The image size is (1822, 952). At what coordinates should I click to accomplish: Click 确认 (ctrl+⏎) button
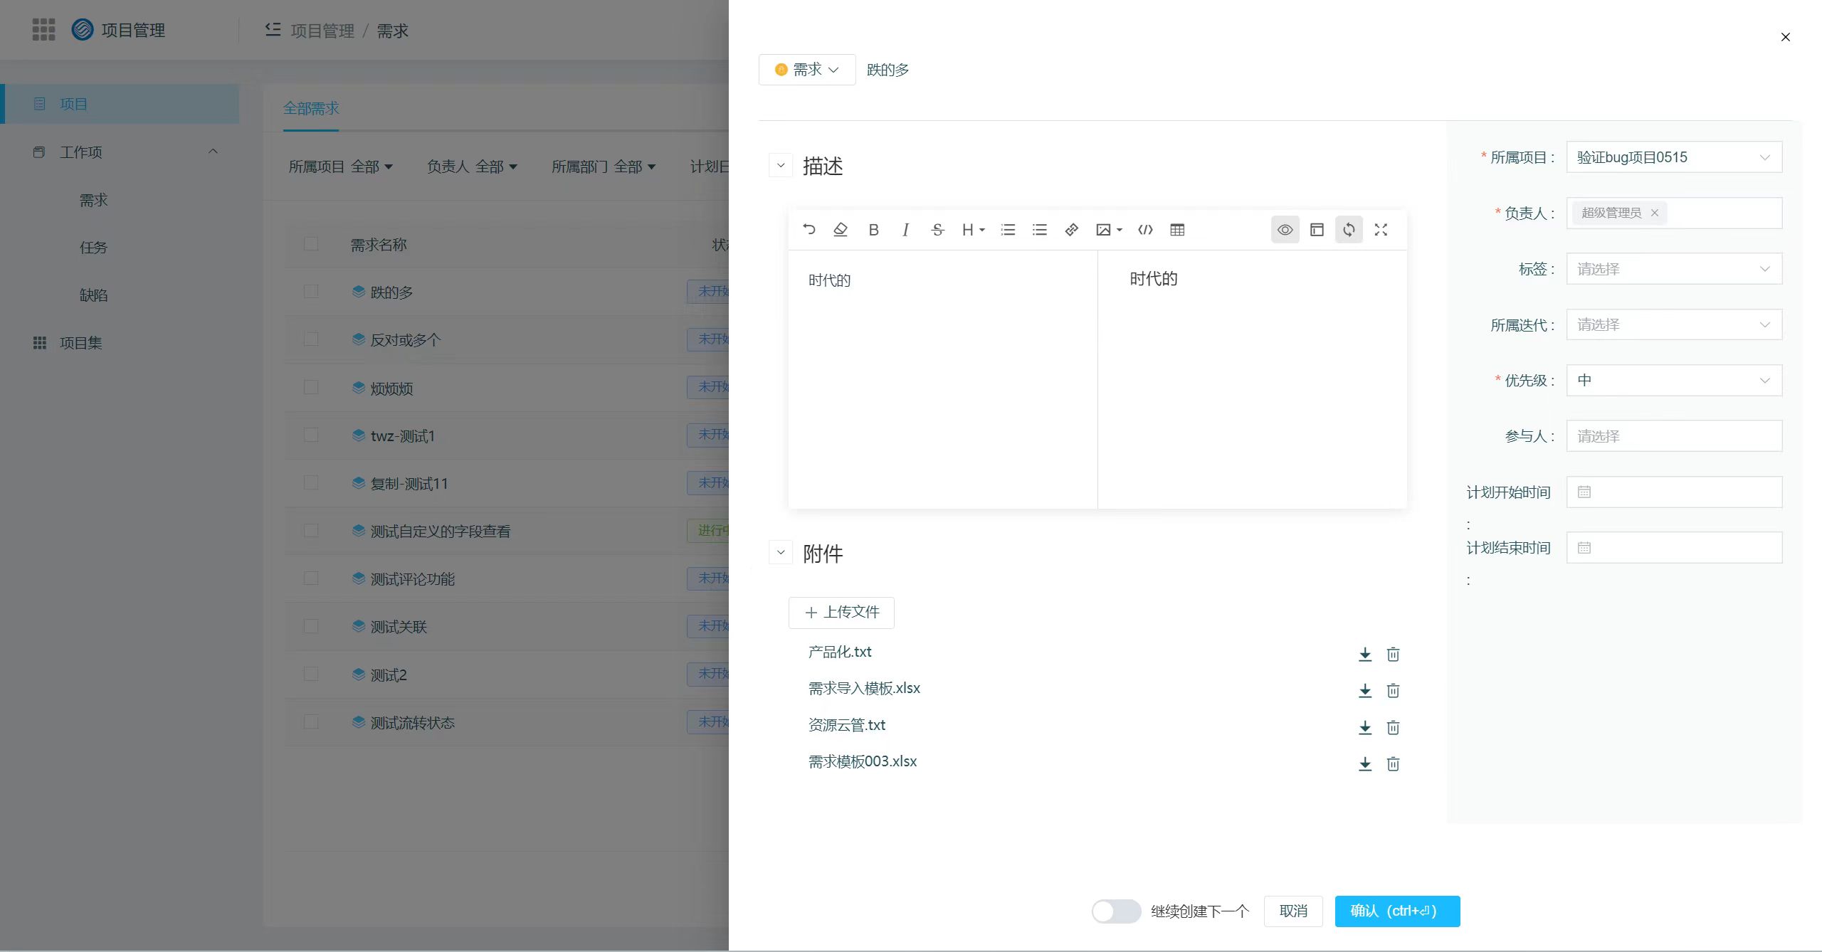1397,911
